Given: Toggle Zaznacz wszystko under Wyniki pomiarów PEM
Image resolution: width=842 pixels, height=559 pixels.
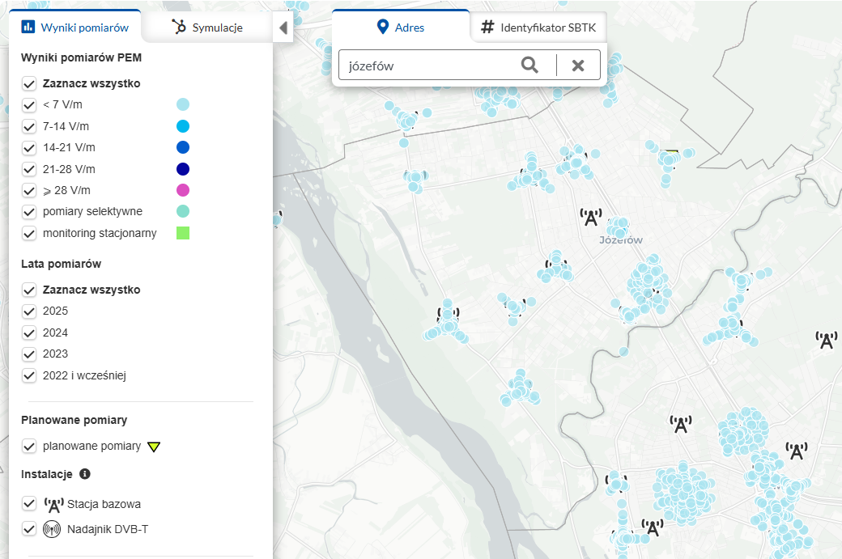Looking at the screenshot, I should pos(29,83).
